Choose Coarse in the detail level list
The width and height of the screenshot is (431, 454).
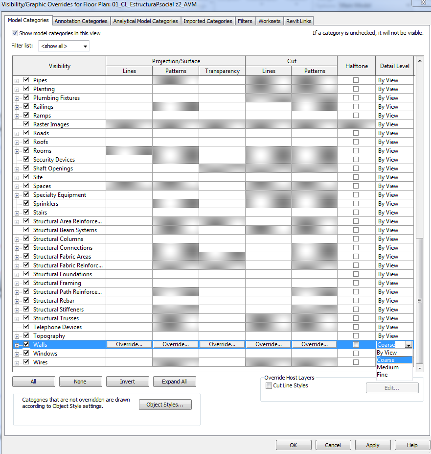click(394, 360)
